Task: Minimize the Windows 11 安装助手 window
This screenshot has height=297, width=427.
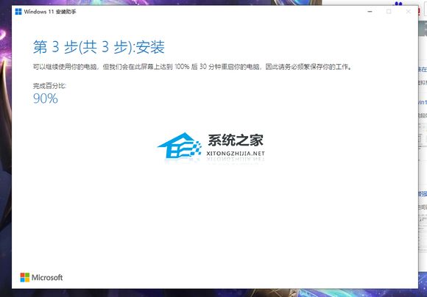Action: [x=370, y=12]
